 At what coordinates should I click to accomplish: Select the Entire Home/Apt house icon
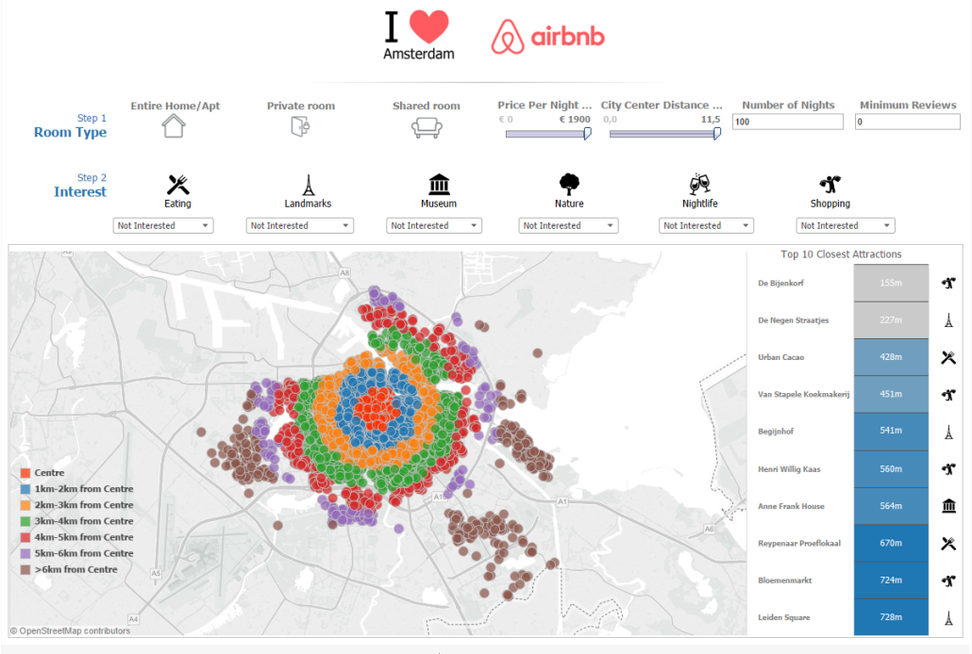174,126
